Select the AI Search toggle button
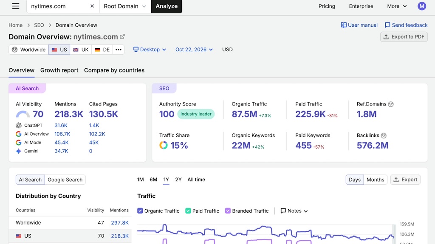This screenshot has width=435, height=244. [30, 180]
